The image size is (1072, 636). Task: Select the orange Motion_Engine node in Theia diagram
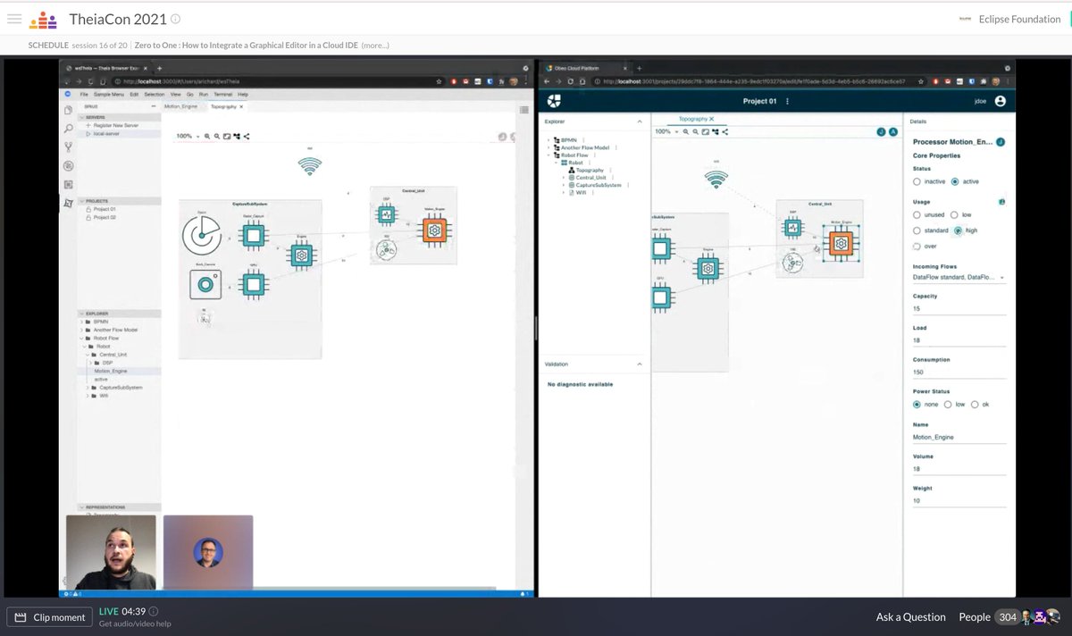click(x=434, y=230)
